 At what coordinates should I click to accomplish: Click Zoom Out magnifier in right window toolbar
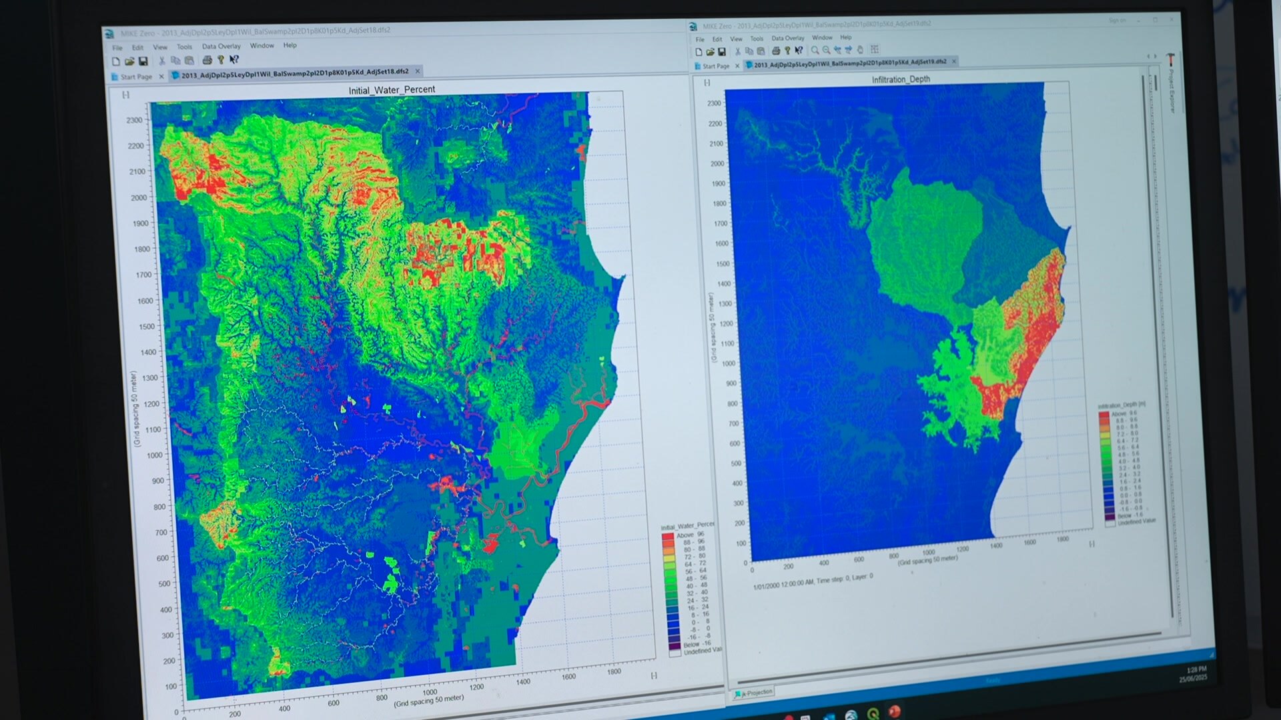pos(826,51)
